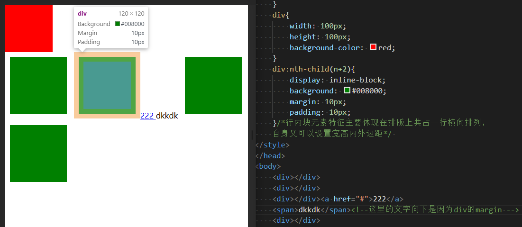Open the green swatch beside #008000 in code
This screenshot has width=522, height=227.
(x=347, y=90)
